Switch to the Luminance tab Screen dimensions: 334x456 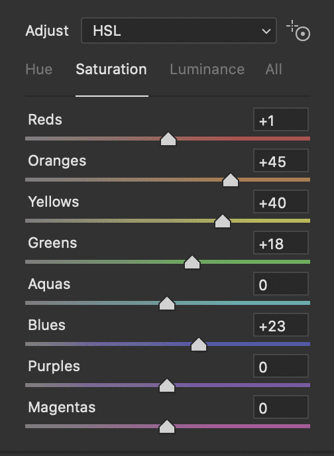pyautogui.click(x=207, y=69)
